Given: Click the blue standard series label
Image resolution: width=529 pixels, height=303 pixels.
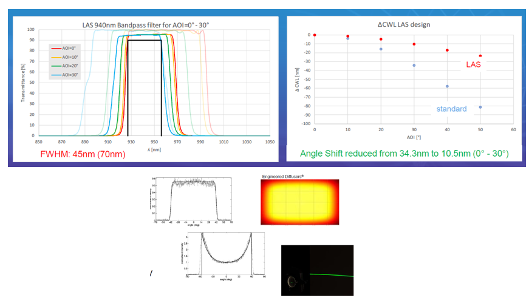Looking at the screenshot, I should [451, 109].
